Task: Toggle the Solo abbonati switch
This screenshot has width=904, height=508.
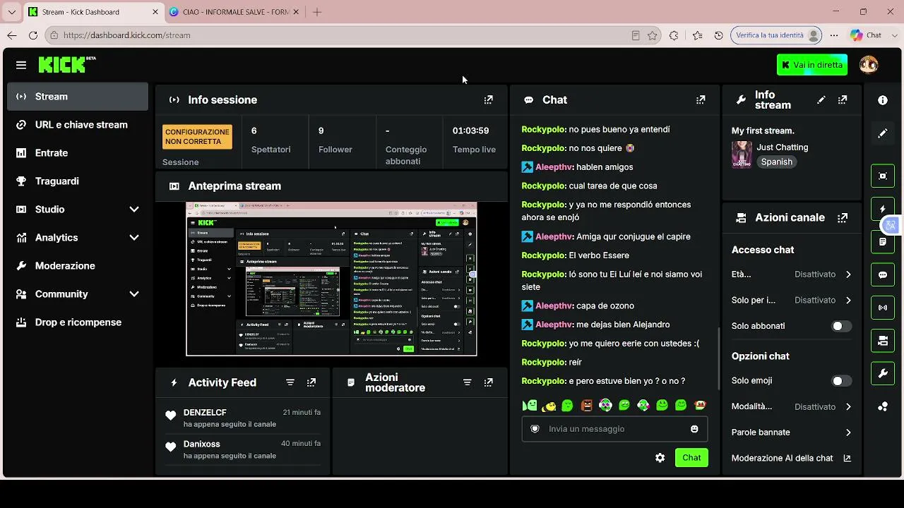Action: tap(840, 326)
